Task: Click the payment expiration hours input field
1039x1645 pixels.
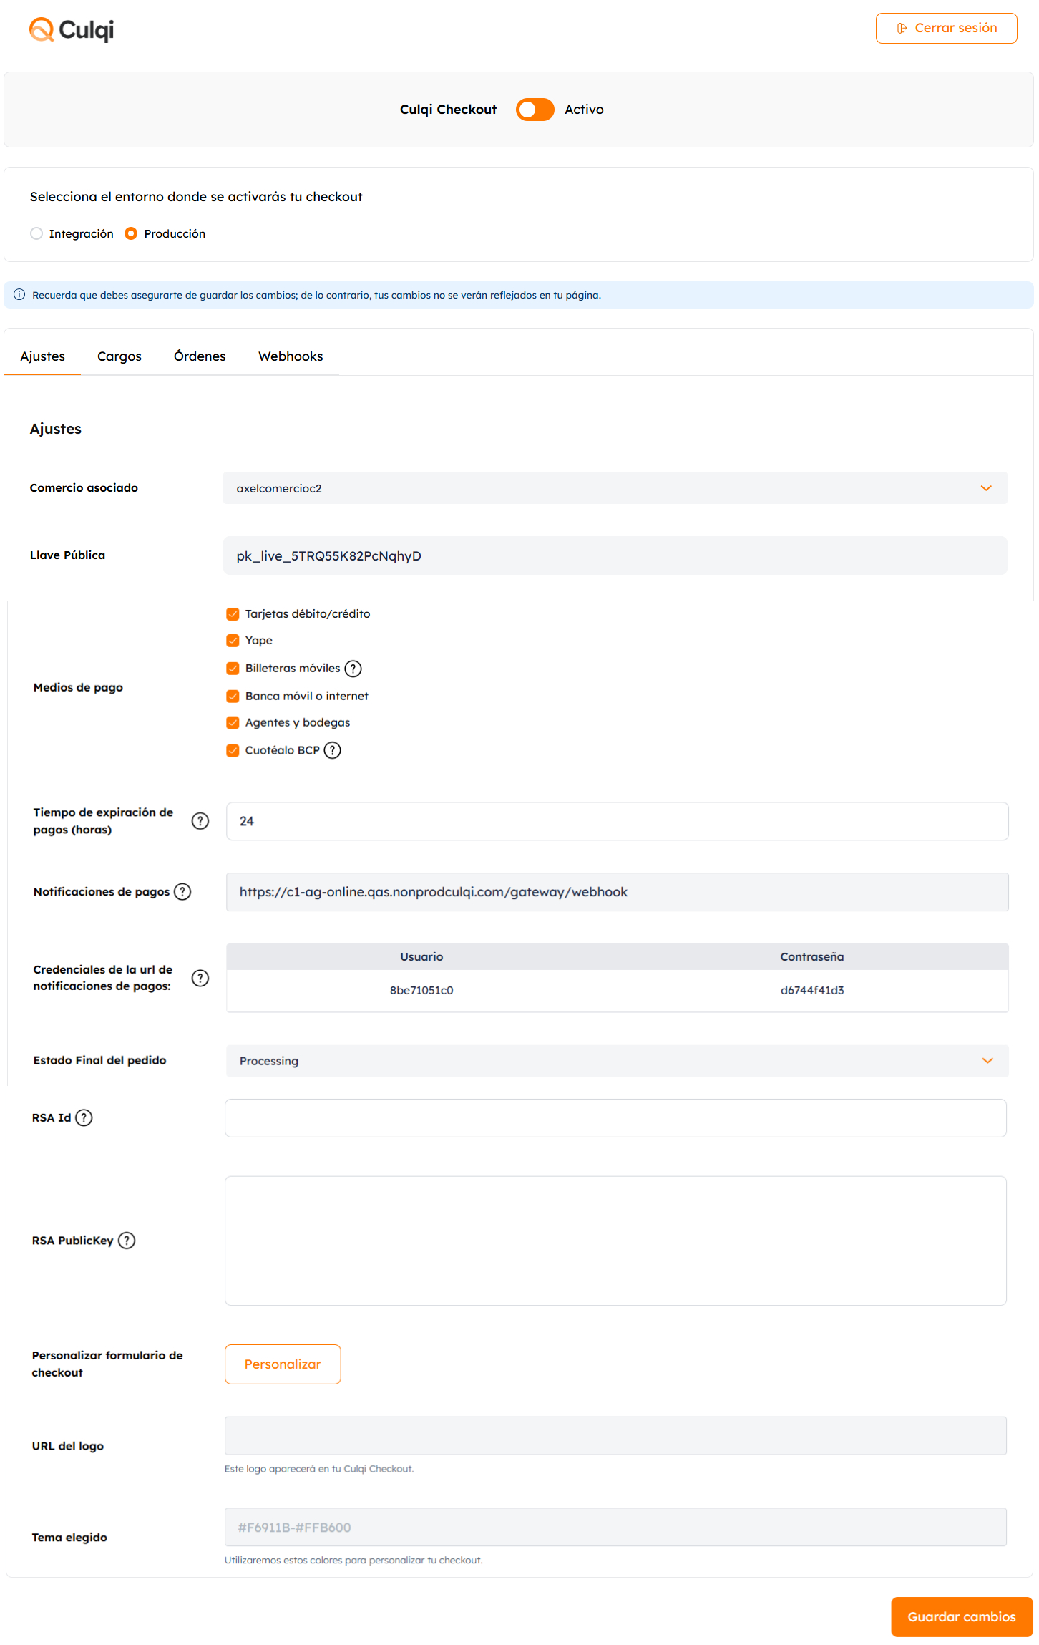Action: [x=617, y=821]
